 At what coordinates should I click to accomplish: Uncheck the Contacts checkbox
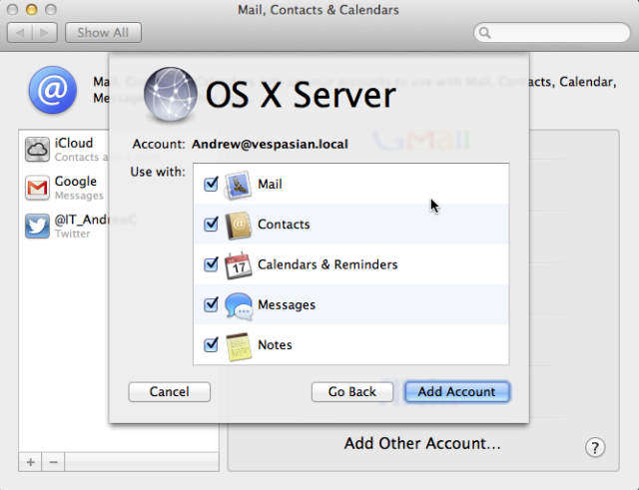(211, 224)
